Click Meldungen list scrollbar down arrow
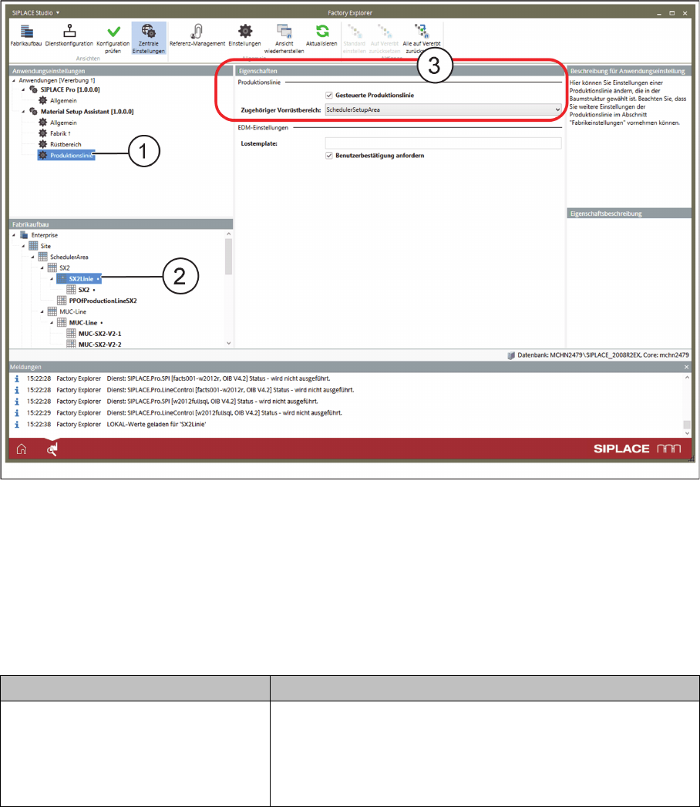The image size is (700, 807). 687,433
